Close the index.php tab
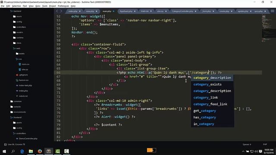Screen dimensions: 276x155 click(80, 11)
